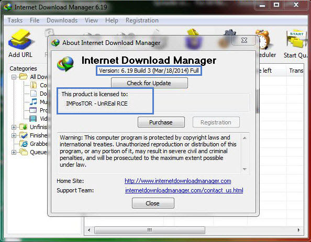
Task: Click the Check for Update button
Action: (x=149, y=83)
